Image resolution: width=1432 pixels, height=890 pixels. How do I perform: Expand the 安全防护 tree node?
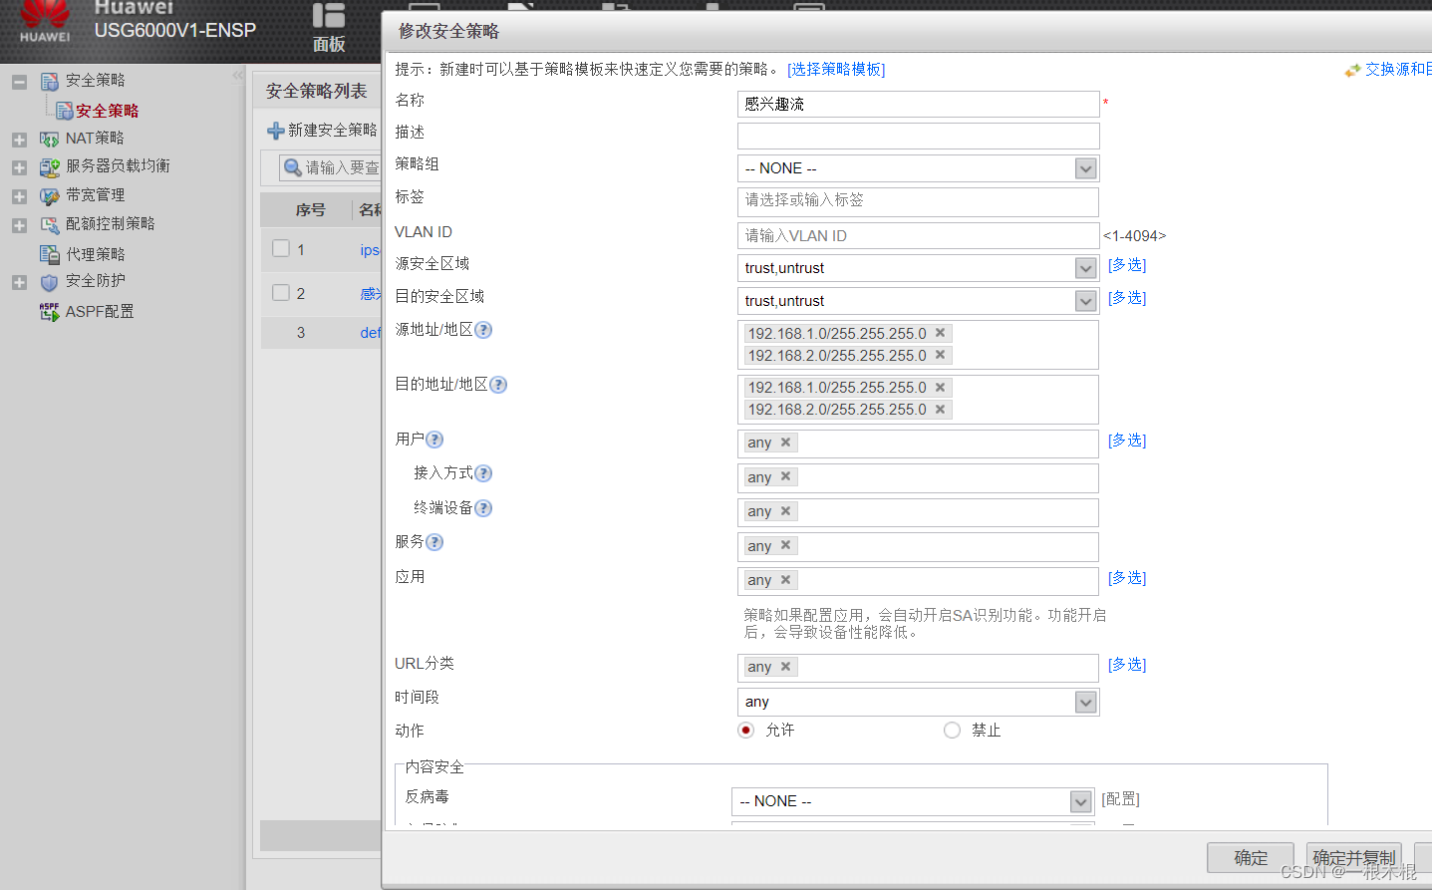(19, 283)
